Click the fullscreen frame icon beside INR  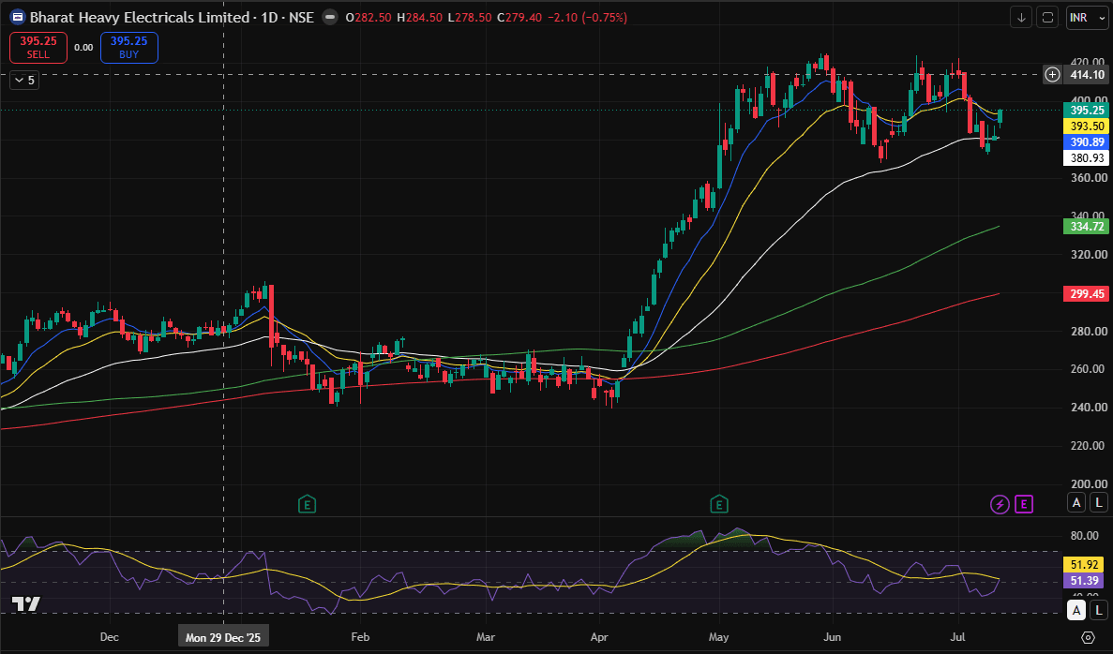(1047, 18)
